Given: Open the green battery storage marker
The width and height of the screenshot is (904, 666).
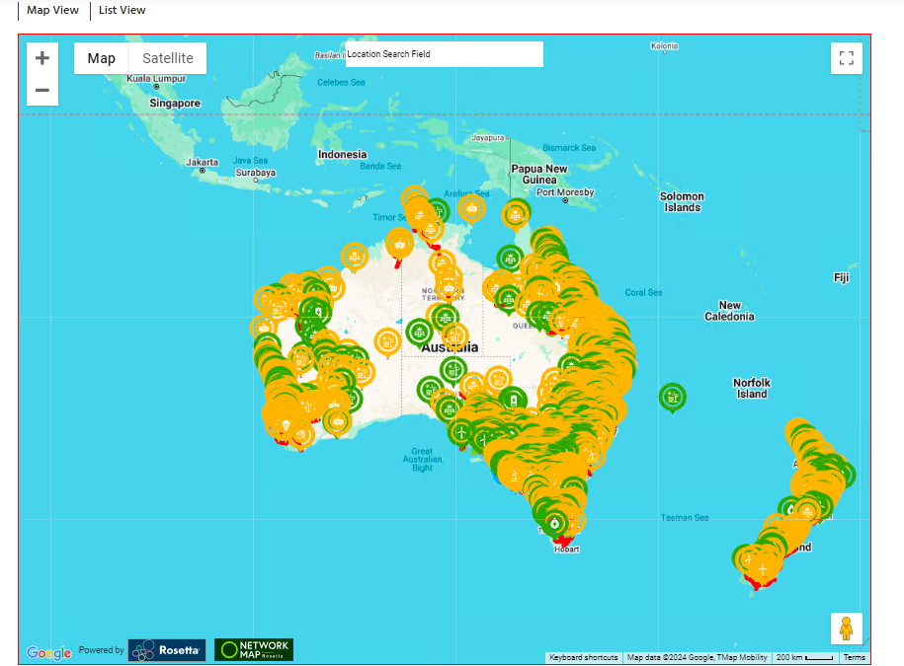Looking at the screenshot, I should pos(513,400).
